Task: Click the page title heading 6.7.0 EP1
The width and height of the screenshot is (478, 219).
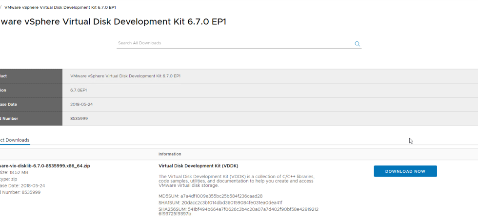Action: [113, 21]
